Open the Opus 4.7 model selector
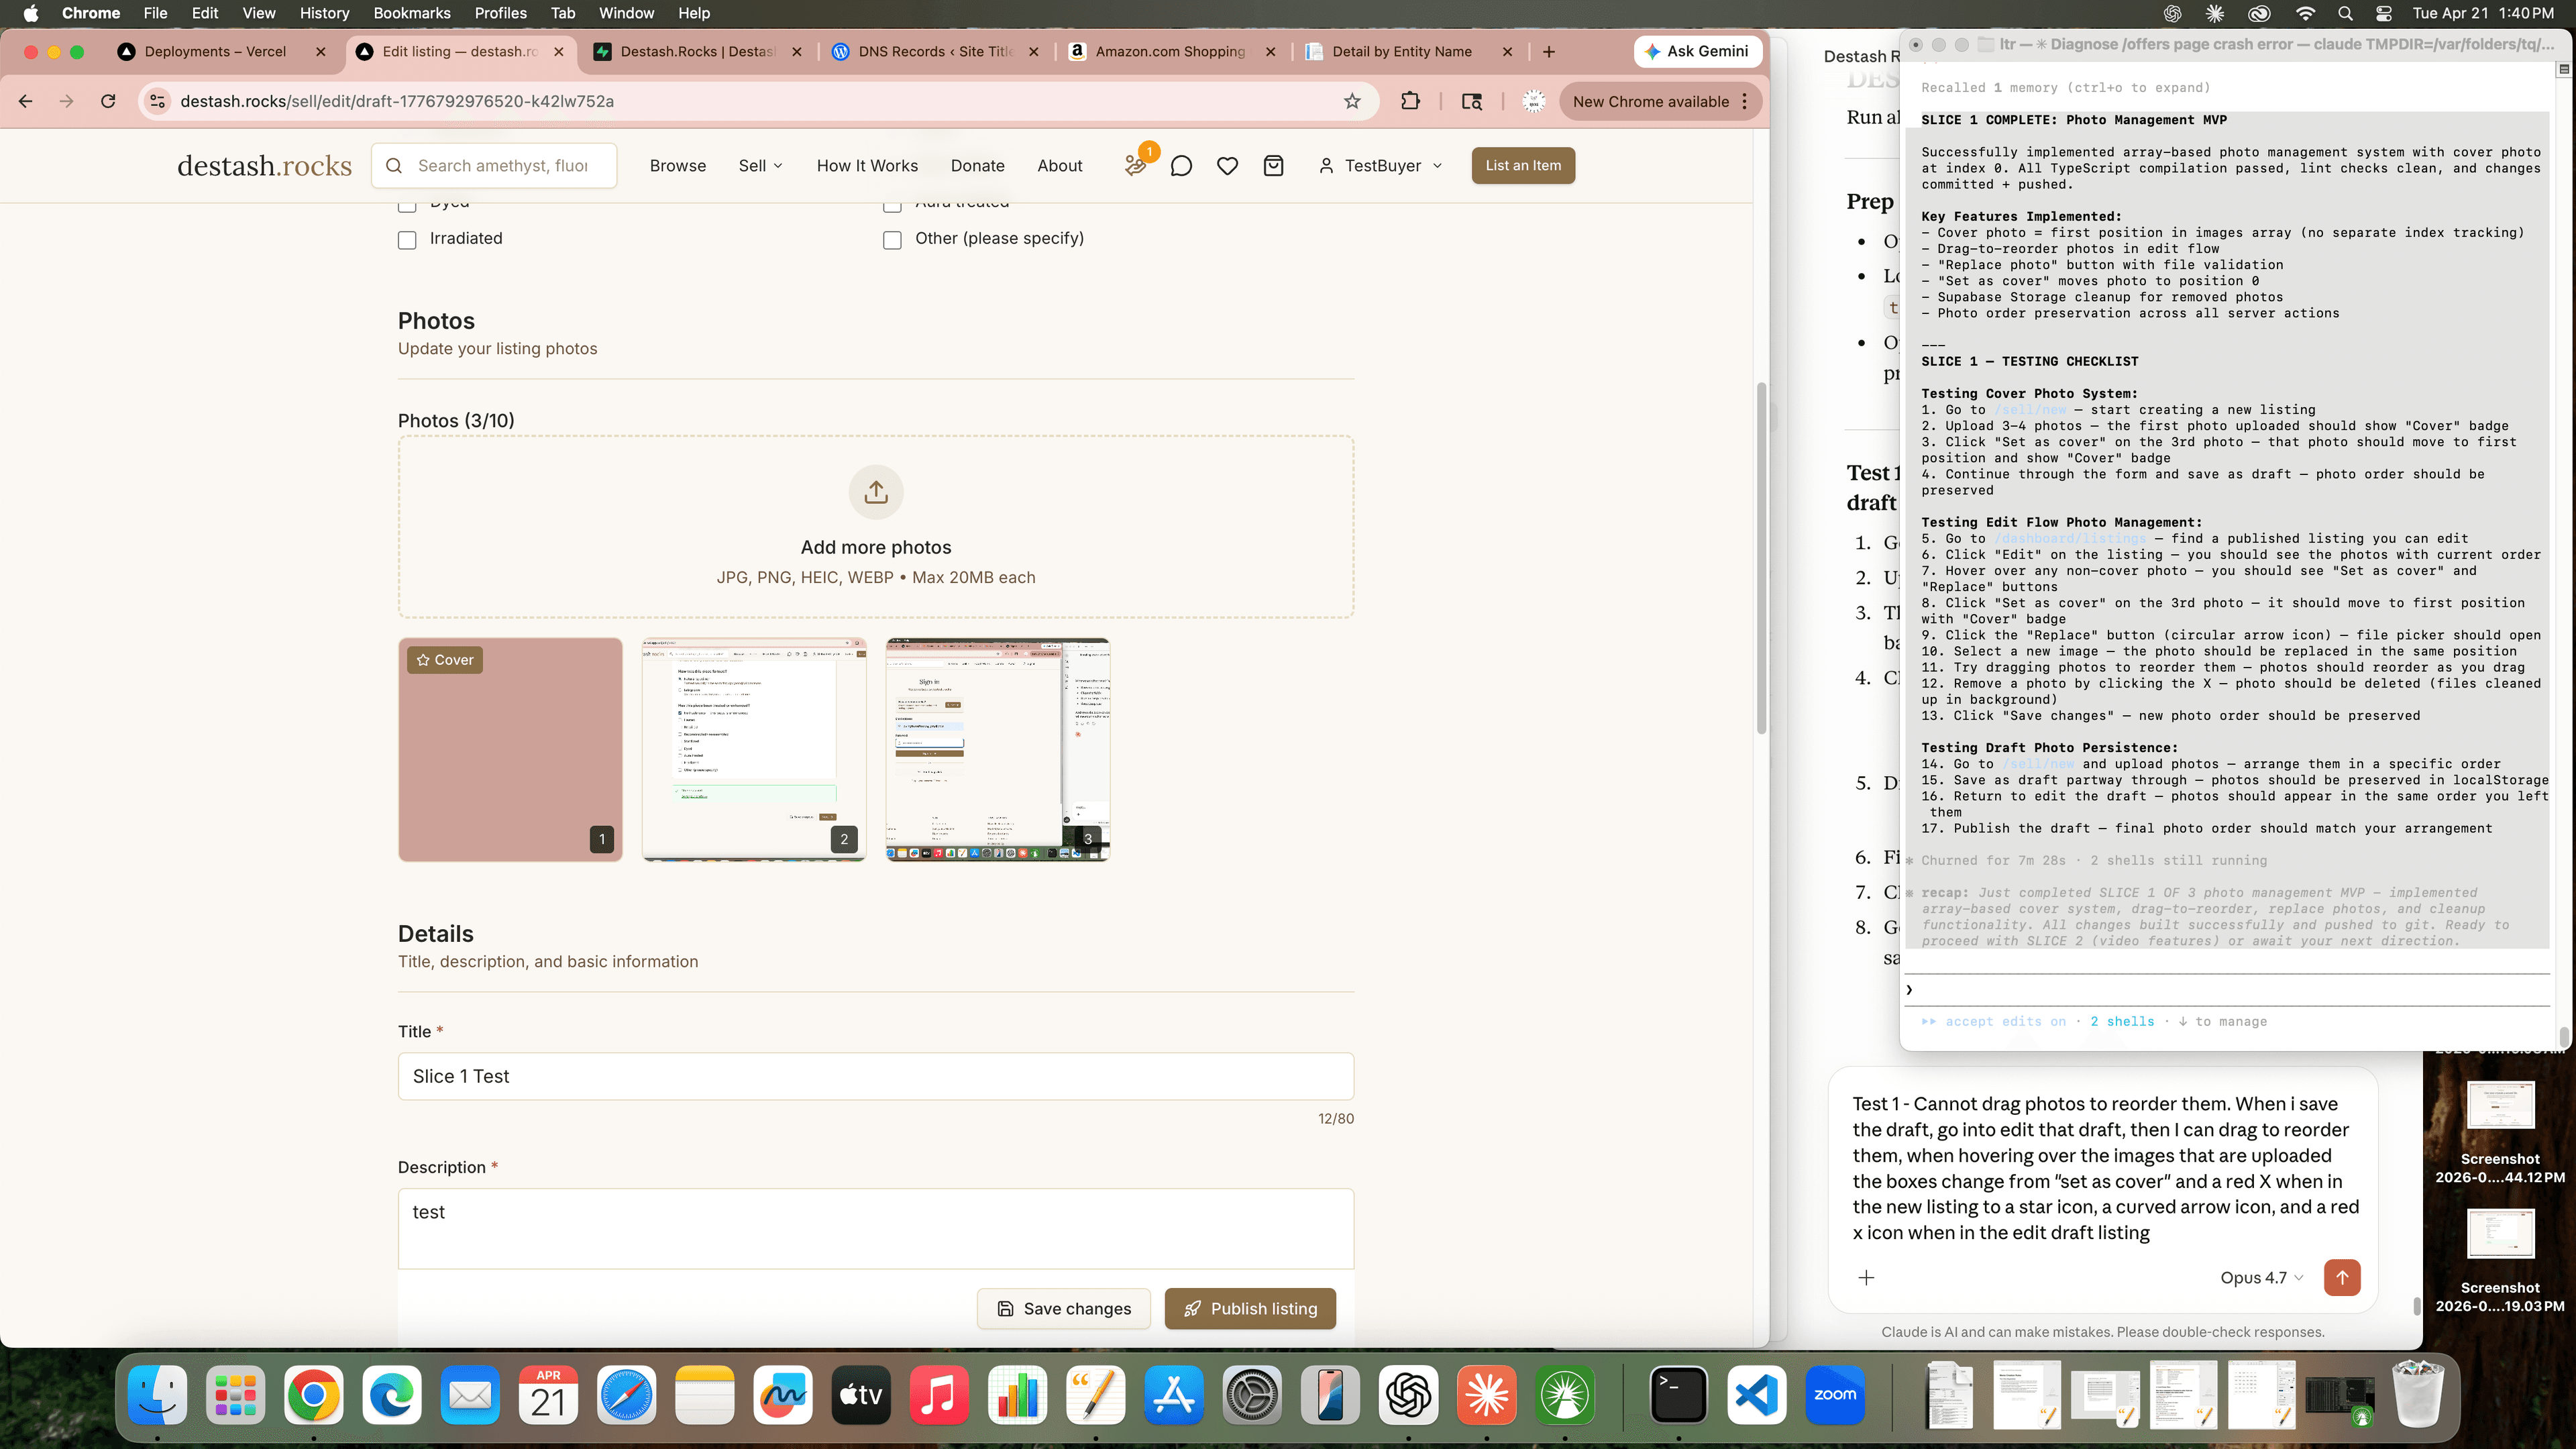Image resolution: width=2576 pixels, height=1449 pixels. point(2262,1277)
